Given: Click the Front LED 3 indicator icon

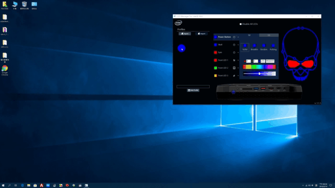Looking at the screenshot, I should pyautogui.click(x=234, y=75).
